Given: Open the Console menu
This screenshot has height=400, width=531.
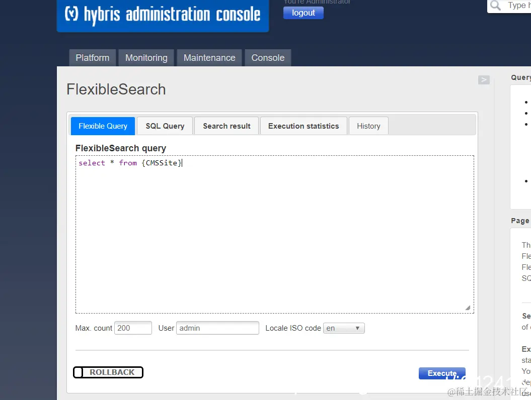Looking at the screenshot, I should coord(268,58).
